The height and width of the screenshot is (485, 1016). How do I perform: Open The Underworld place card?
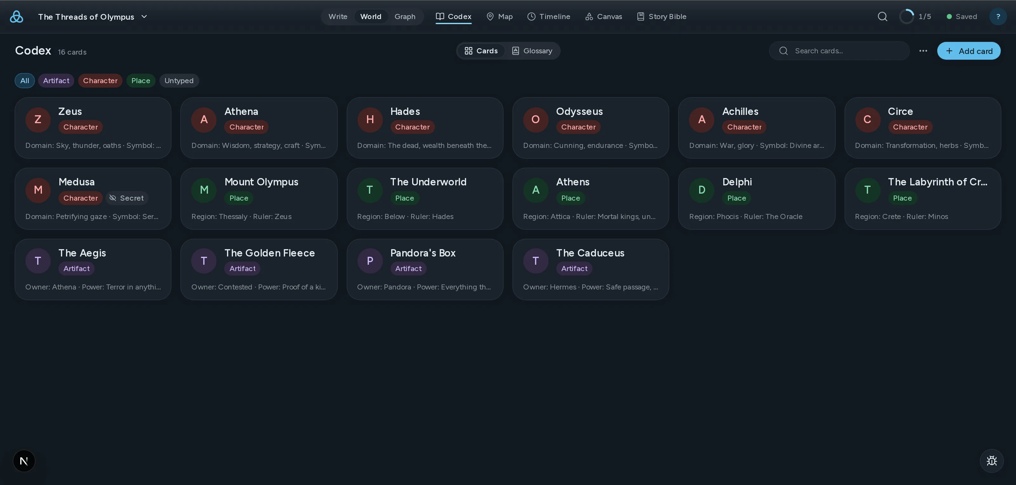pos(425,199)
